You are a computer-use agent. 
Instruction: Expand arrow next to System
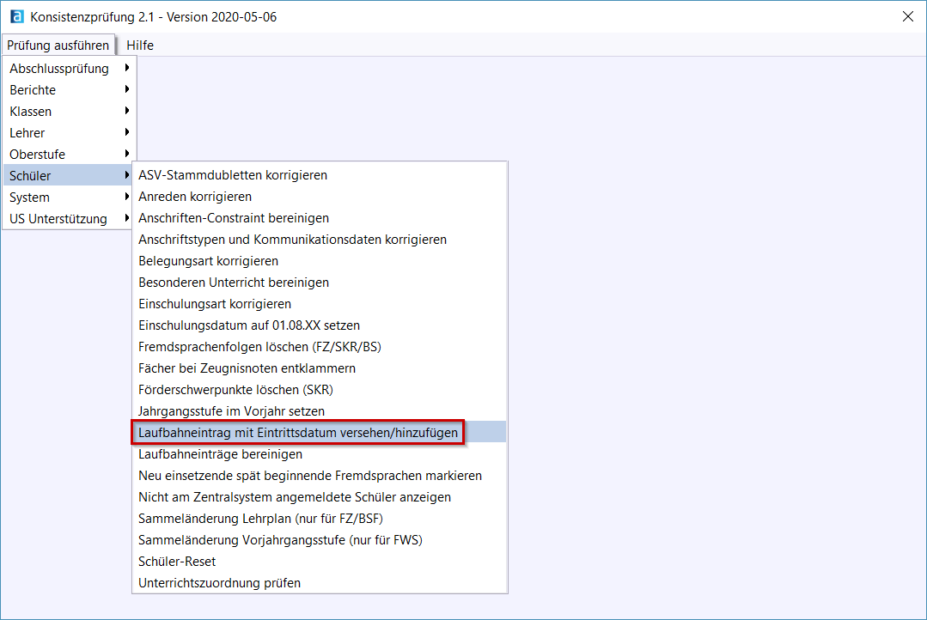tap(126, 197)
